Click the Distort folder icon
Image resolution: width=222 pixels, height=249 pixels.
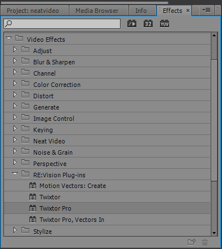tap(25, 95)
